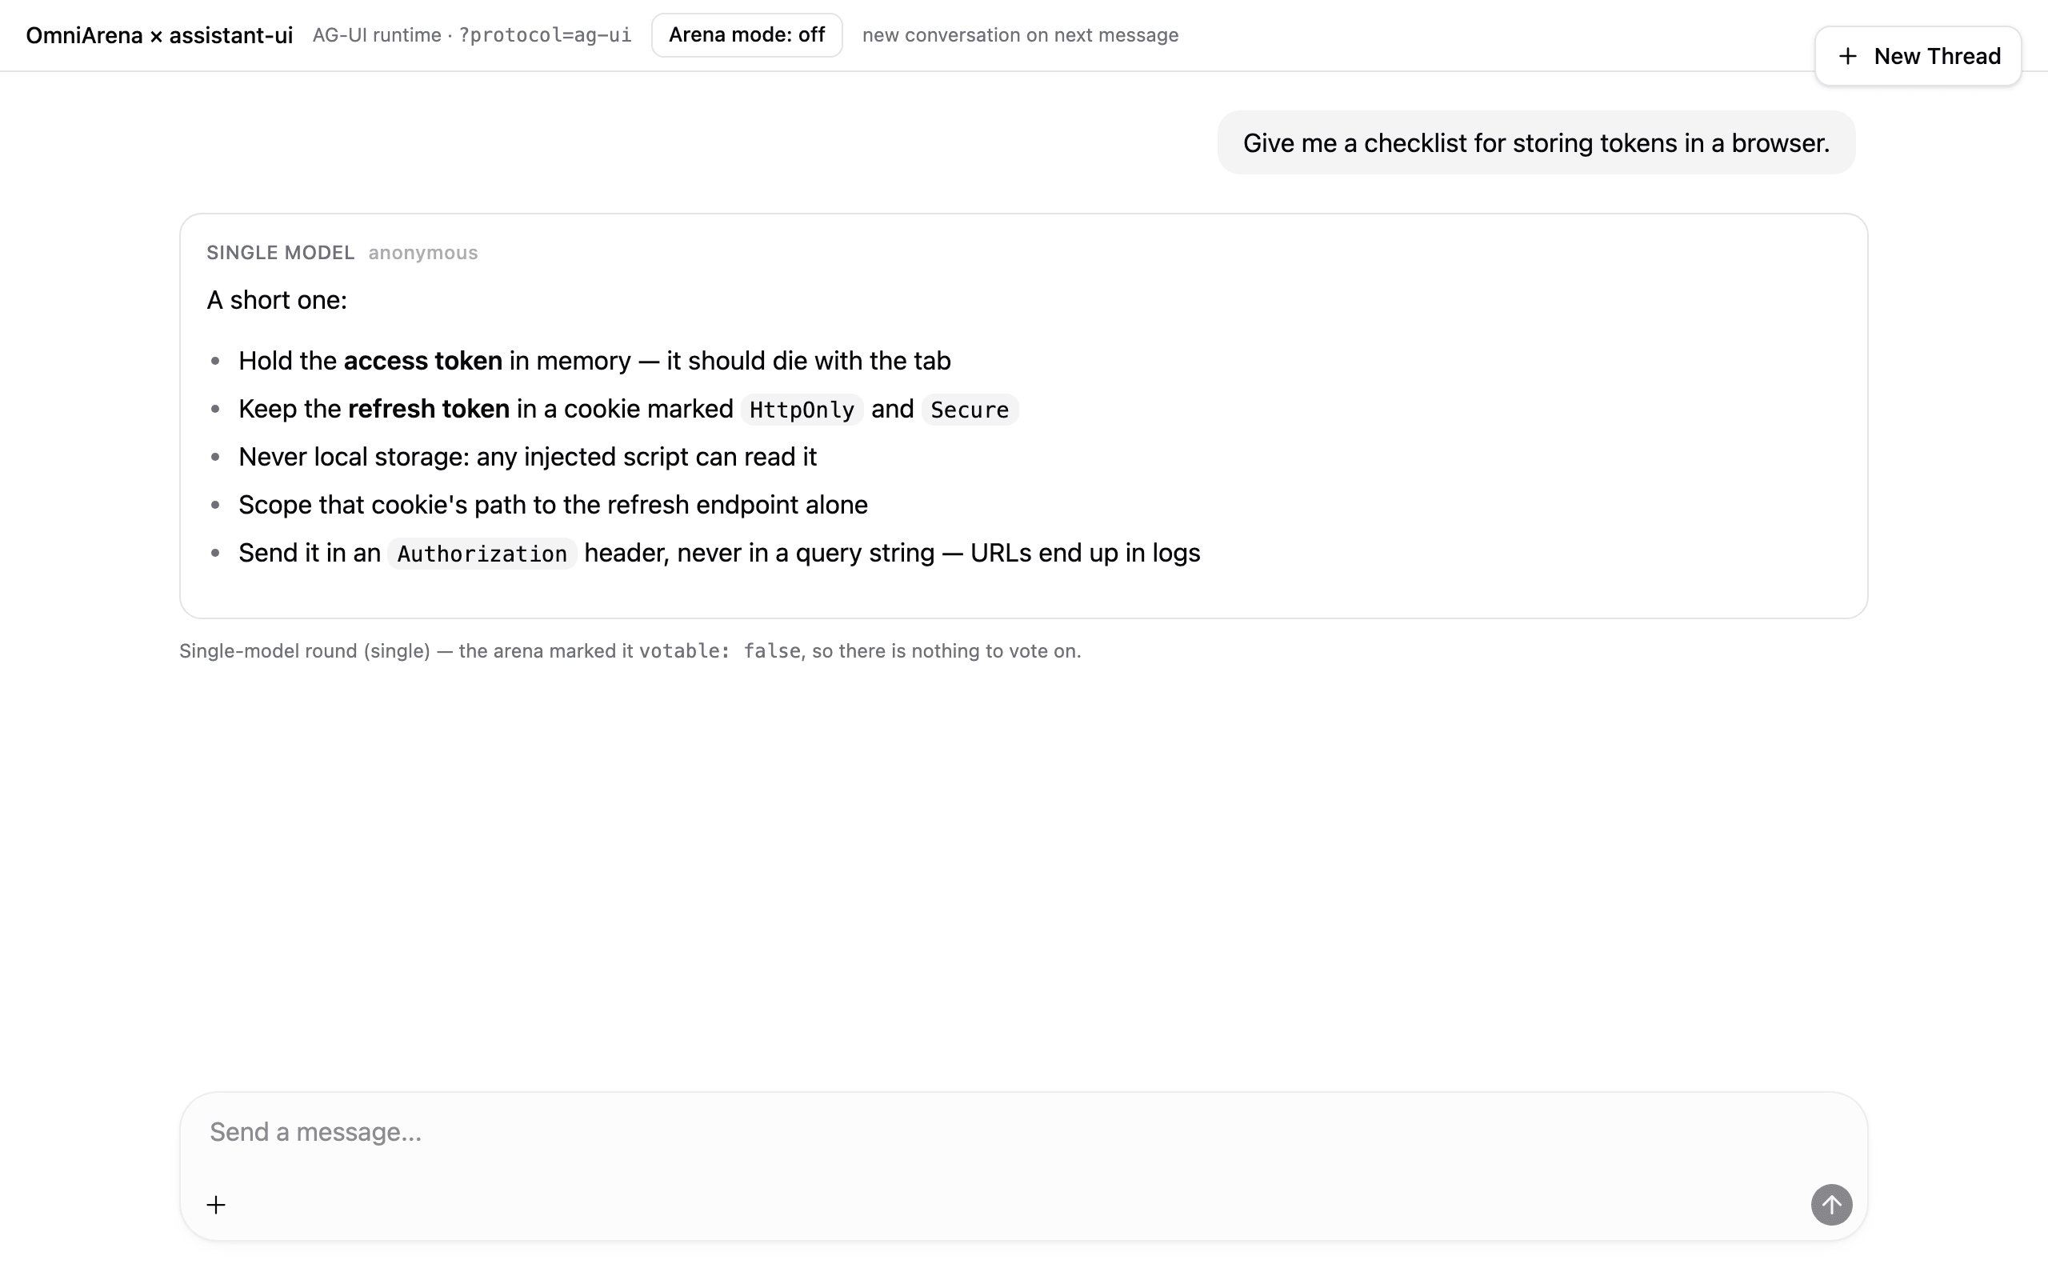The width and height of the screenshot is (2048, 1280).
Task: Click the send message arrow icon
Action: pos(1830,1204)
